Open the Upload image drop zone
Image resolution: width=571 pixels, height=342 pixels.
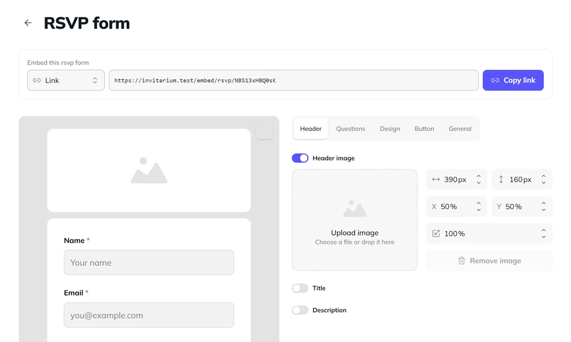pos(355,220)
